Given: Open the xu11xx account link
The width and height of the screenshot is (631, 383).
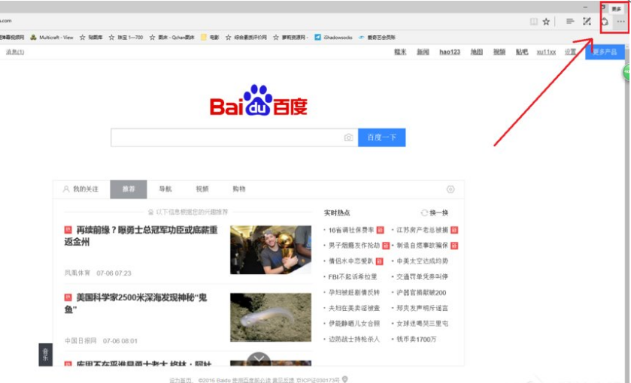Looking at the screenshot, I should [x=546, y=52].
